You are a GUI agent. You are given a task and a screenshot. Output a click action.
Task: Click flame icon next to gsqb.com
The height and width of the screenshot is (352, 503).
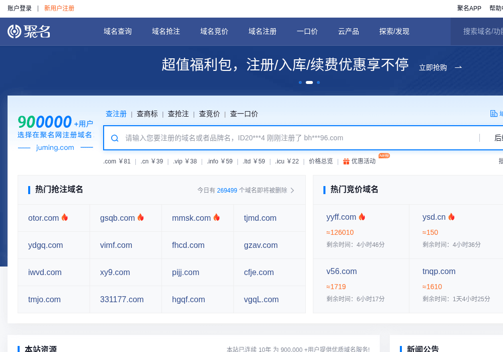coord(140,217)
